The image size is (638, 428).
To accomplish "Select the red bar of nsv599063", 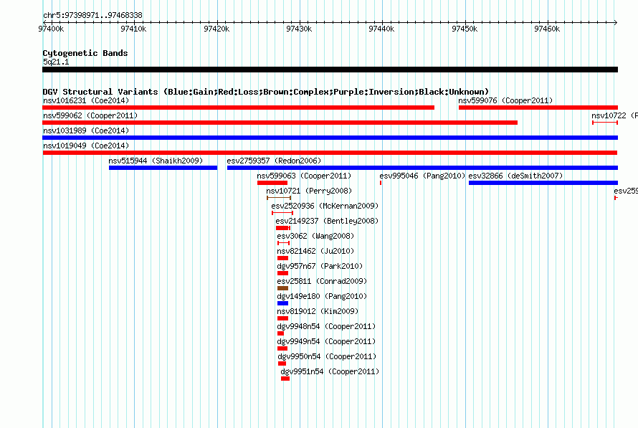I will click(x=272, y=183).
